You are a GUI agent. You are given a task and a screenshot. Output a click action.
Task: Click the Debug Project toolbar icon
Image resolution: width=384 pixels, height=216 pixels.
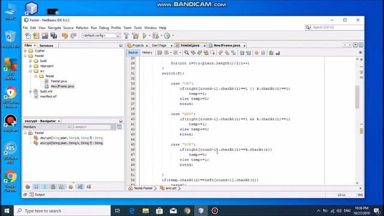(155, 36)
